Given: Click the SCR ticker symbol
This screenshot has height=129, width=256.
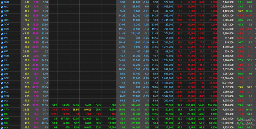Looking at the screenshot, I should click(x=6, y=29).
